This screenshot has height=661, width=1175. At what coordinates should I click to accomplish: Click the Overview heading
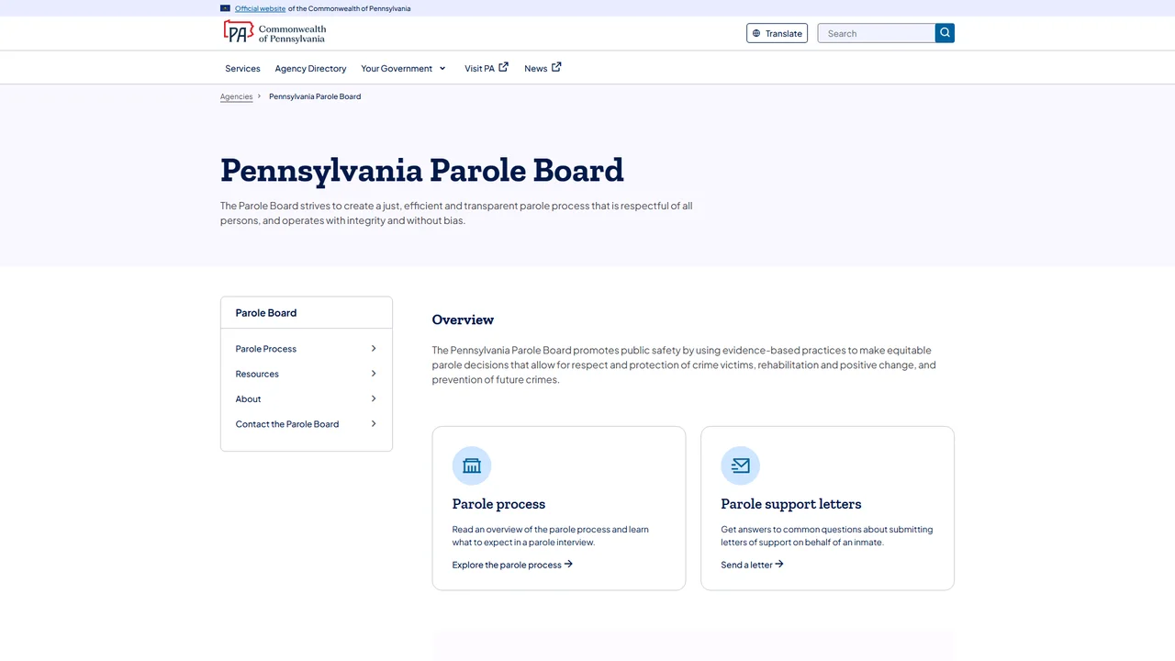(463, 319)
